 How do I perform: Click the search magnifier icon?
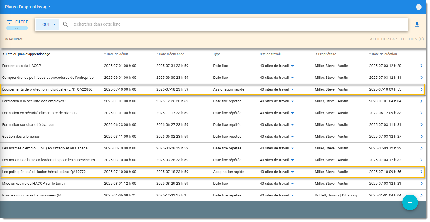click(65, 24)
